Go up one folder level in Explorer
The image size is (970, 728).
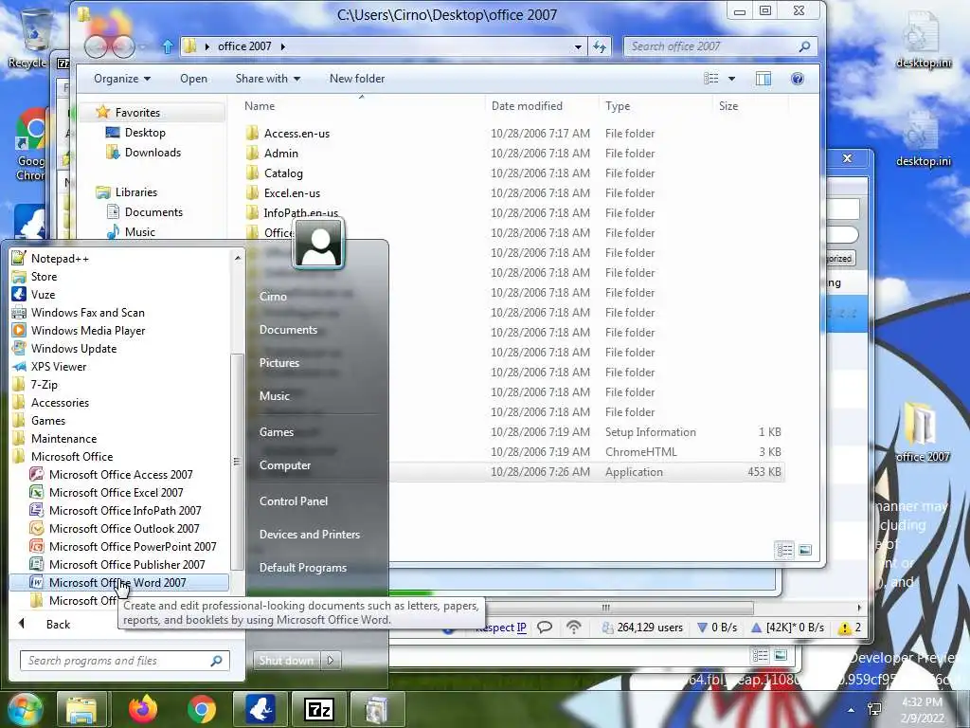click(x=167, y=46)
